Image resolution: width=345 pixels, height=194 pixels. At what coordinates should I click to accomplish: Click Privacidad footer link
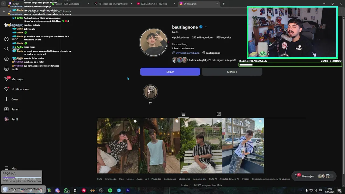point(156,179)
